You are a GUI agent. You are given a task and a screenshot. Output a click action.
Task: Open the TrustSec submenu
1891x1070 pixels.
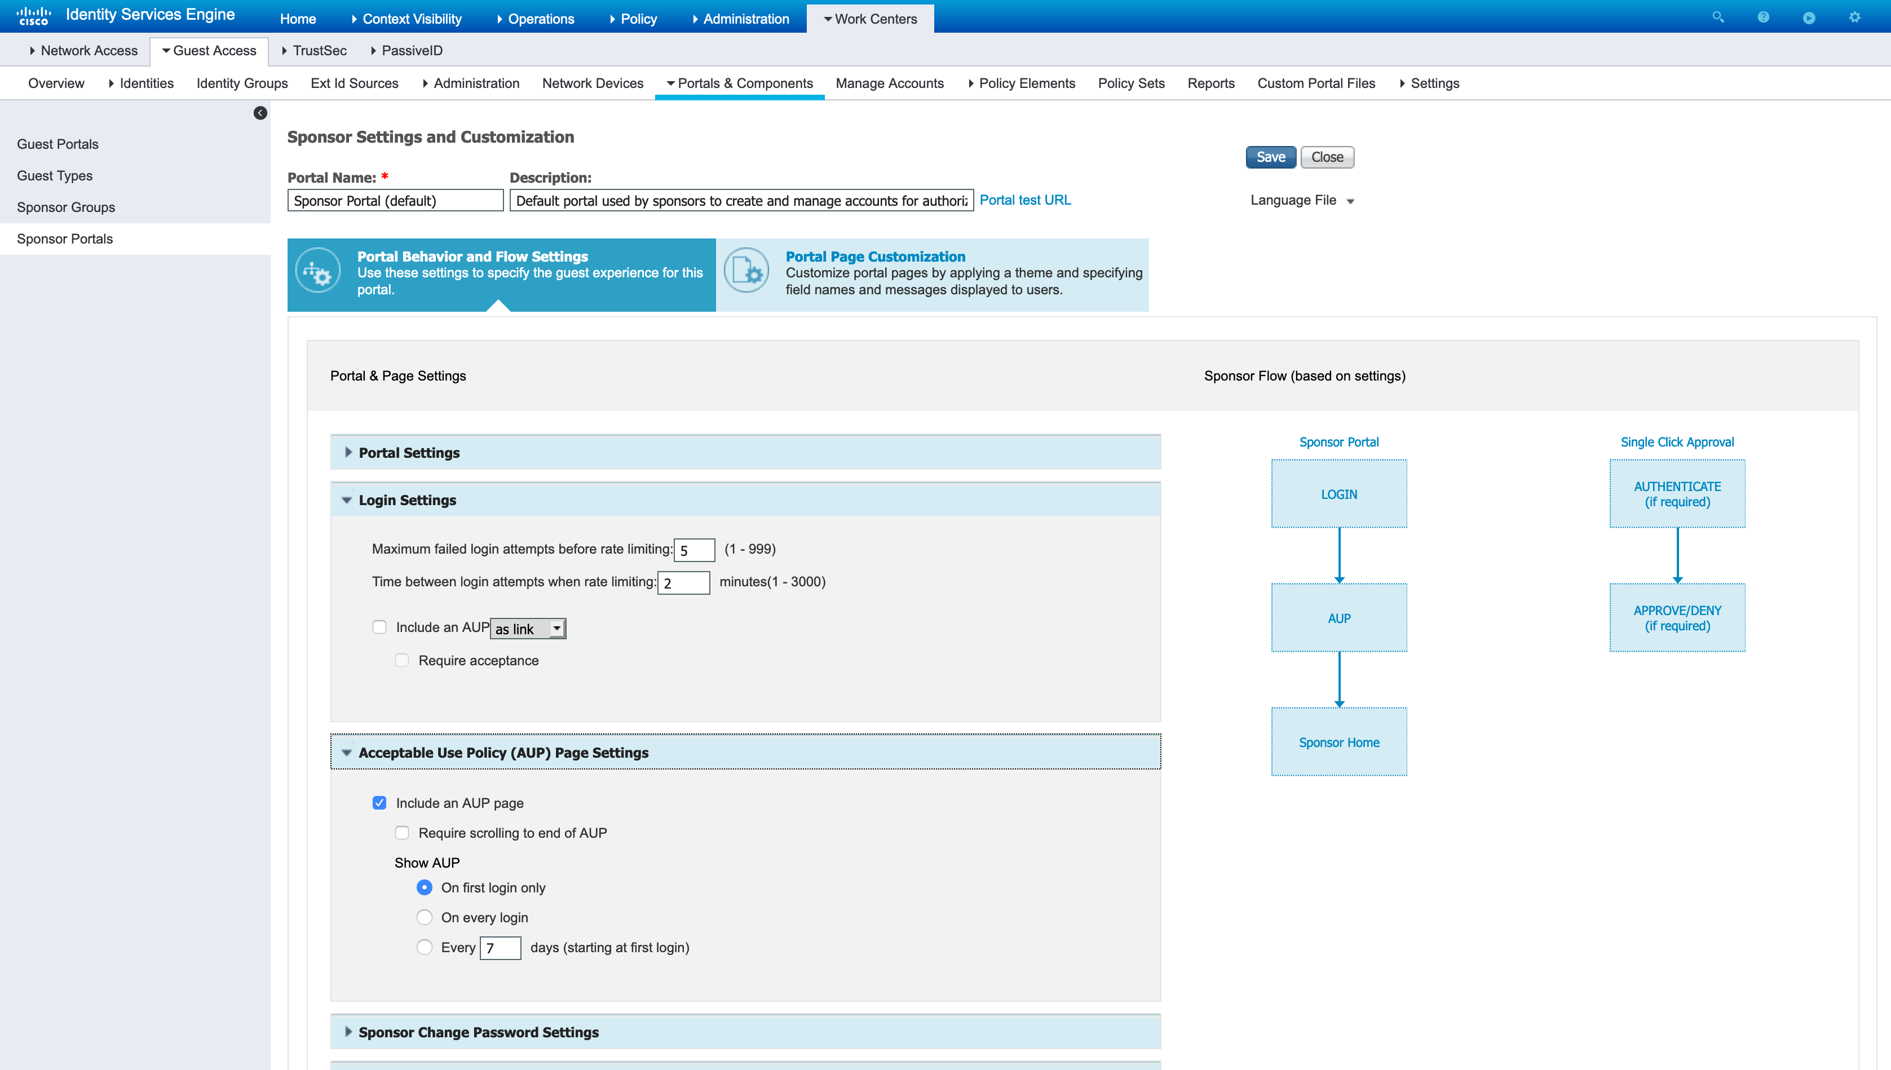click(x=314, y=51)
